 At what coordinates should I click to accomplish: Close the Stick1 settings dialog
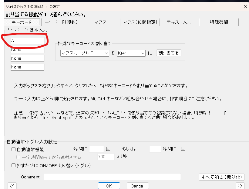(x=245, y=6)
